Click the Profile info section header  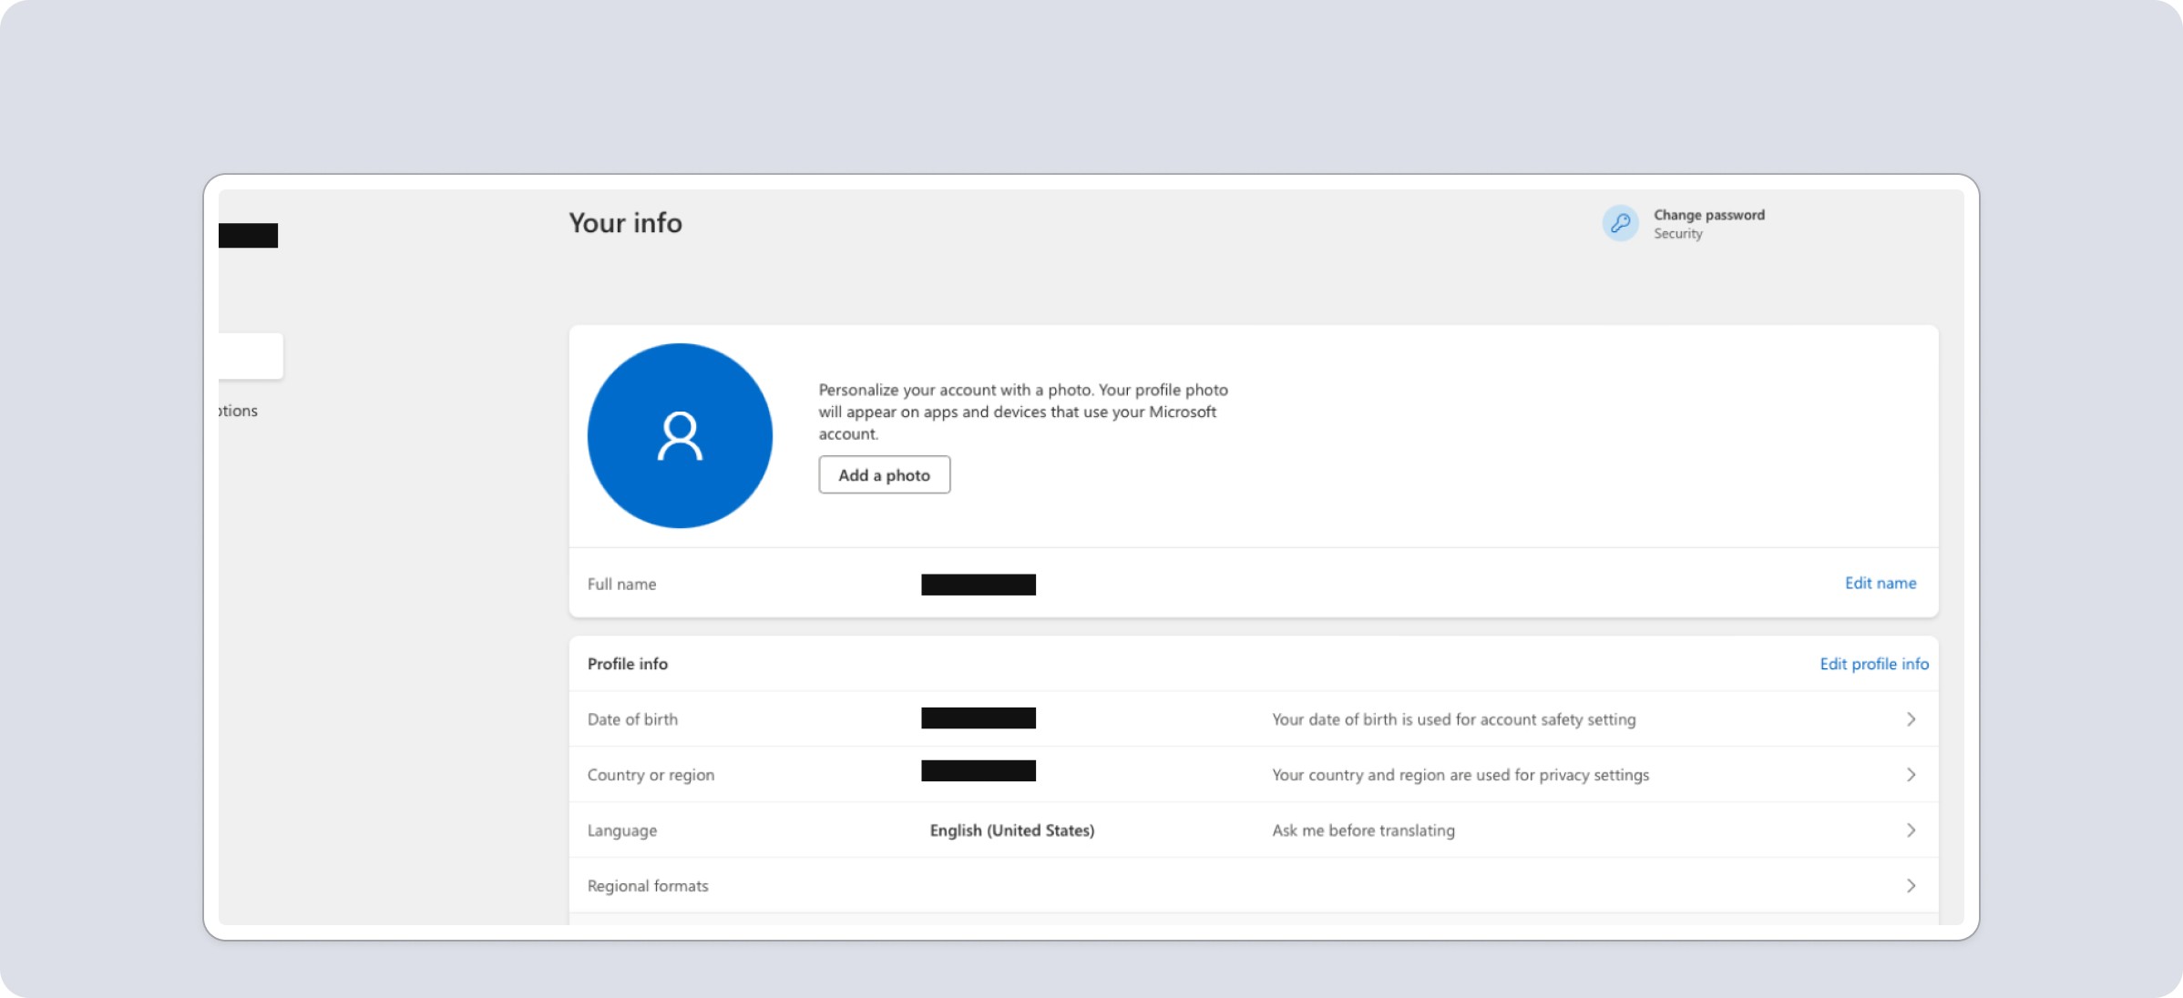click(627, 664)
